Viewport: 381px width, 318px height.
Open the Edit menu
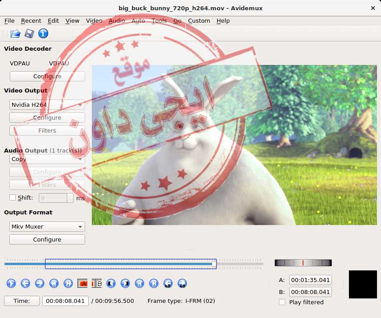coord(53,21)
